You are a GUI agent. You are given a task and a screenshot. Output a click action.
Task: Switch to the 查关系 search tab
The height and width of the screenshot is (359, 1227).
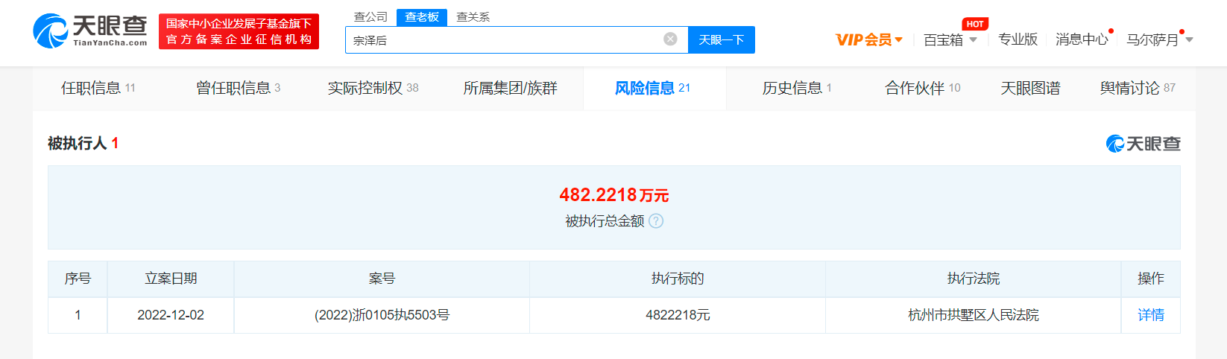click(473, 17)
